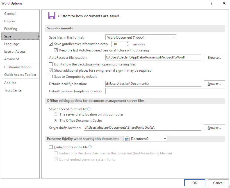This screenshot has height=188, width=230.
Task: Increase AutoRecover minutes with up arrow
Action: pyautogui.click(x=128, y=43)
